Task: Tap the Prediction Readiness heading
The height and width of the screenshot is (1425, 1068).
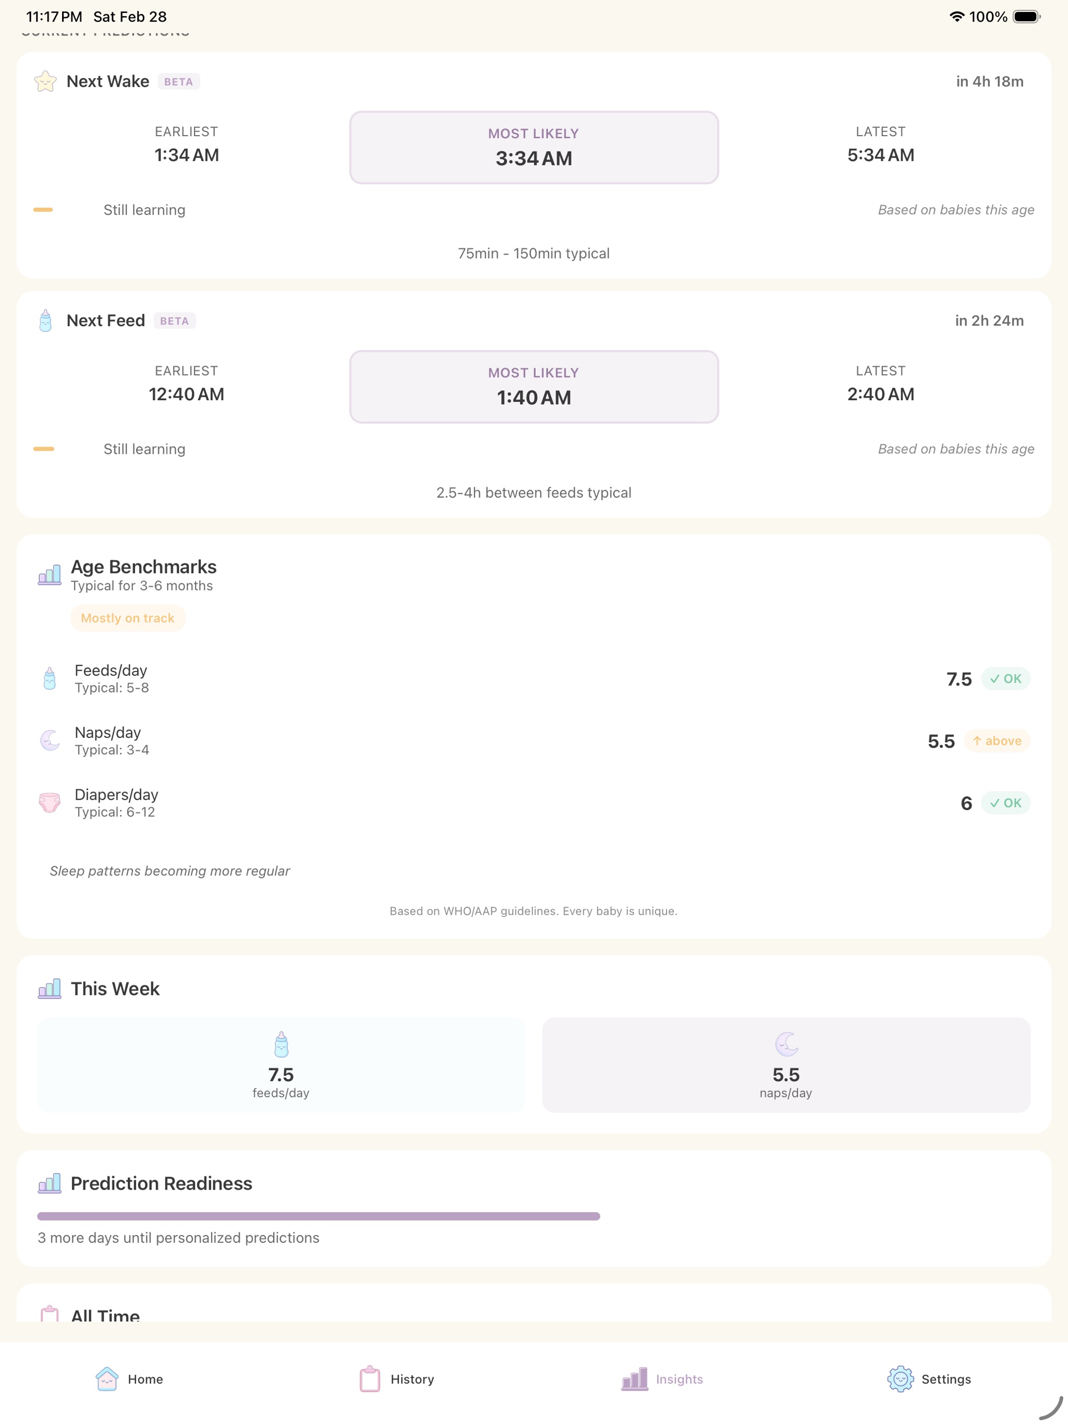Action: coord(162,1183)
